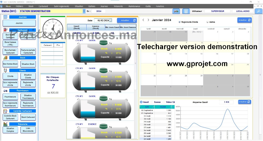Open the Menu menu
This screenshot has width=263, height=141.
pos(8,6)
